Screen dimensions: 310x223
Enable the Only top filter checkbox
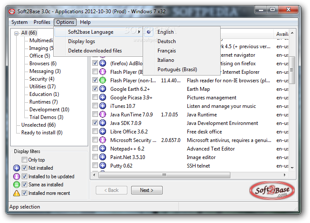pos(25,159)
